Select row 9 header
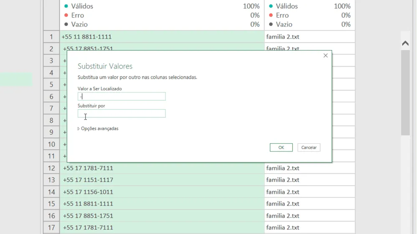This screenshot has width=417, height=234. (51, 132)
